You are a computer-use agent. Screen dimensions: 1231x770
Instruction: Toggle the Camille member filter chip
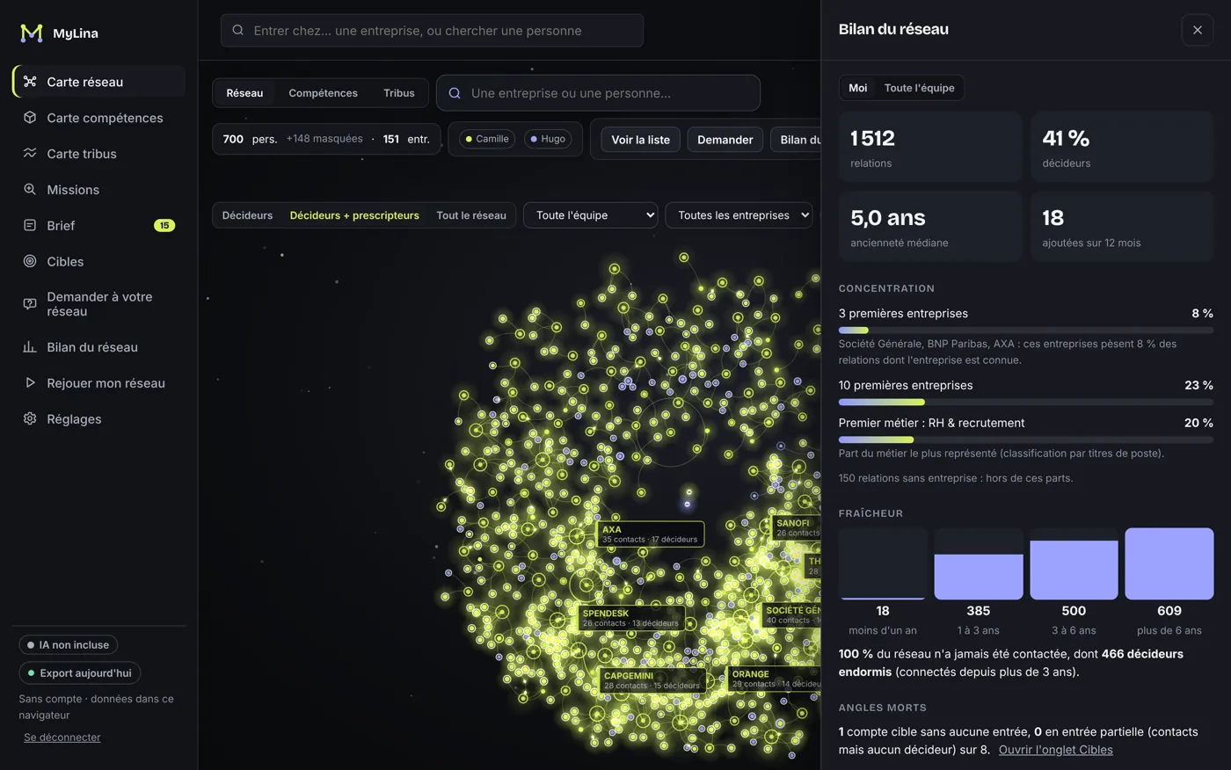click(487, 139)
